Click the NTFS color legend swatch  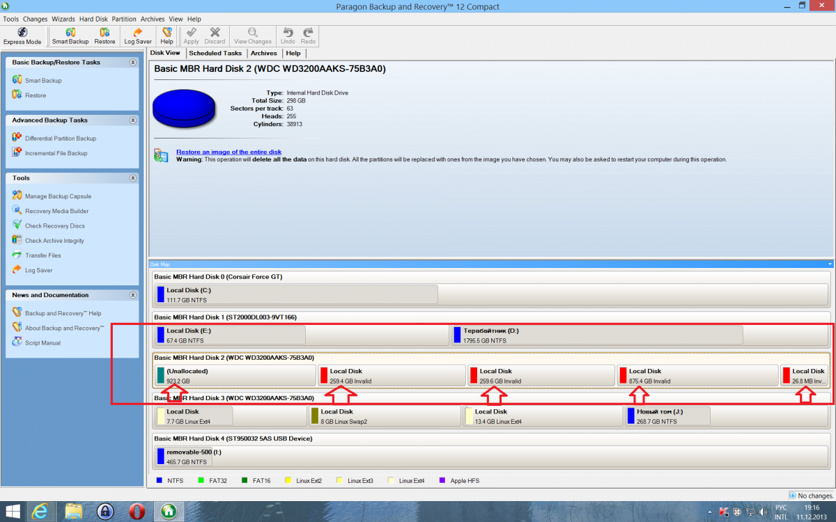pos(160,480)
